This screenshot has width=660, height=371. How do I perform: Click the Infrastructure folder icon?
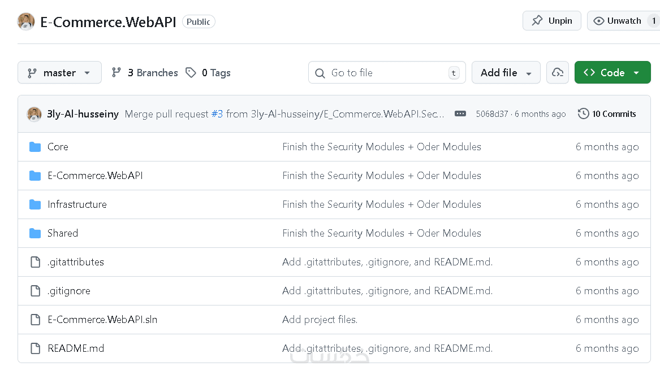(x=35, y=204)
